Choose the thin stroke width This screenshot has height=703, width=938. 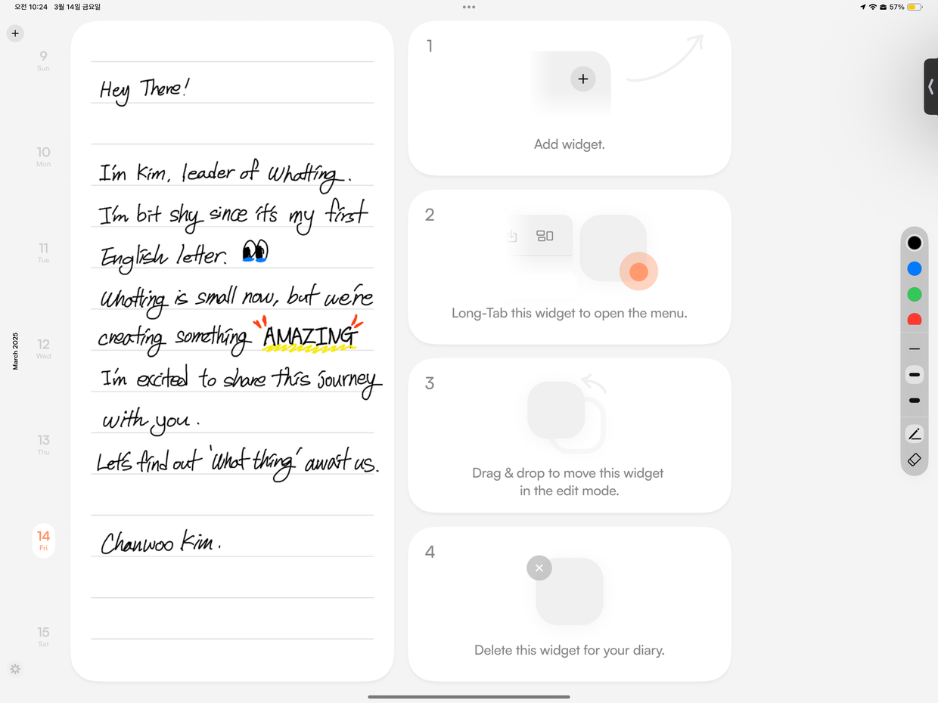pyautogui.click(x=914, y=349)
